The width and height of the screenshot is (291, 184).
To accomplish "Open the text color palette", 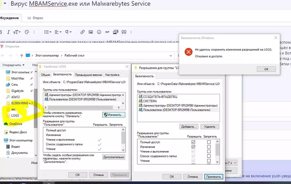I will pos(26,32).
